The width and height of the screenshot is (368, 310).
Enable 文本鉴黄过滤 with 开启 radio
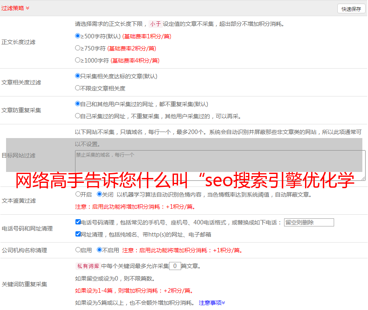[78, 194]
